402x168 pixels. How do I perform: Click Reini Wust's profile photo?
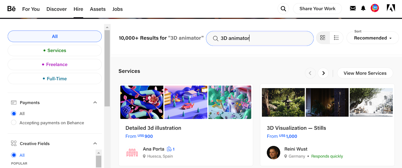pyautogui.click(x=273, y=152)
